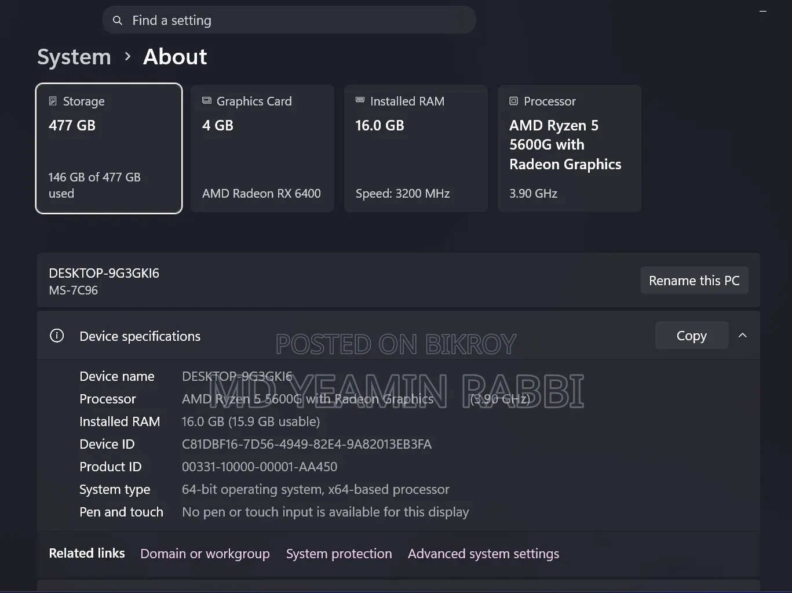Click Speed: 3200 MHz text
Image resolution: width=792 pixels, height=593 pixels.
403,194
